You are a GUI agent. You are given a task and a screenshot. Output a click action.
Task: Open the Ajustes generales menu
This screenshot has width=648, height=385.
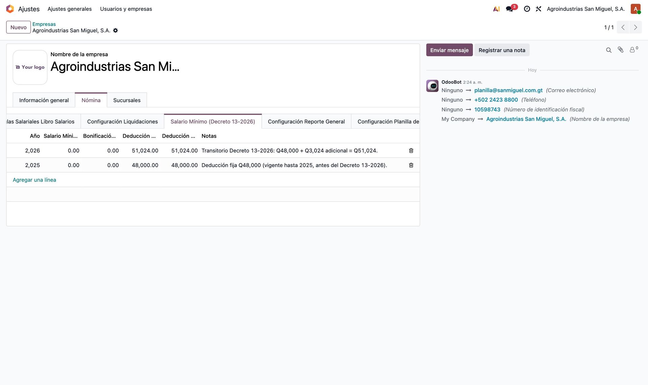pyautogui.click(x=70, y=9)
